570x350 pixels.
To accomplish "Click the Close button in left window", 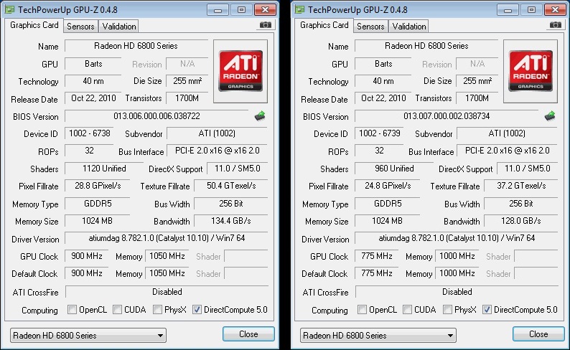I will click(x=248, y=334).
